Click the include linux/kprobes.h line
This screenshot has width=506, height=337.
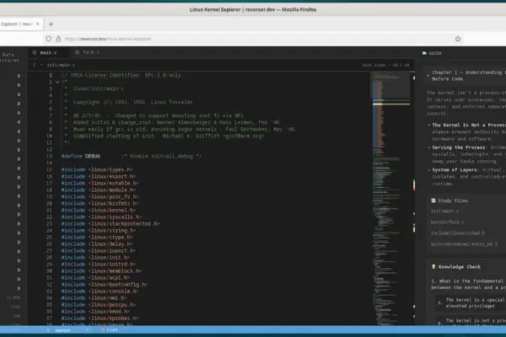coord(100,318)
